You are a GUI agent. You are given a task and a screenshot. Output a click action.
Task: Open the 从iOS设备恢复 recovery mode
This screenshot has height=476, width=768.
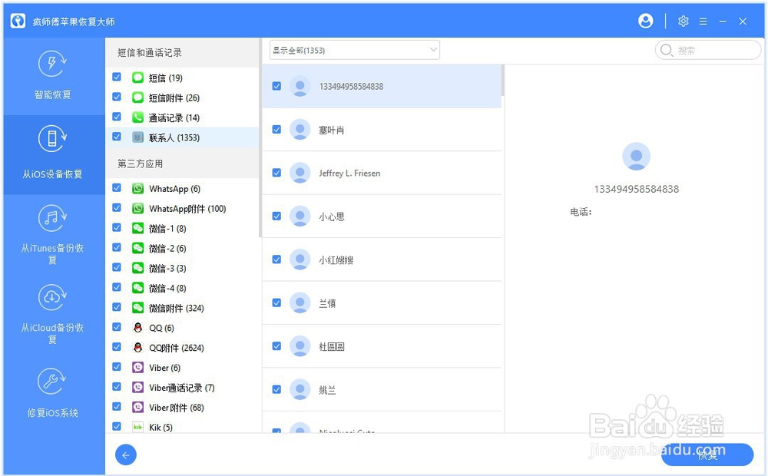51,154
